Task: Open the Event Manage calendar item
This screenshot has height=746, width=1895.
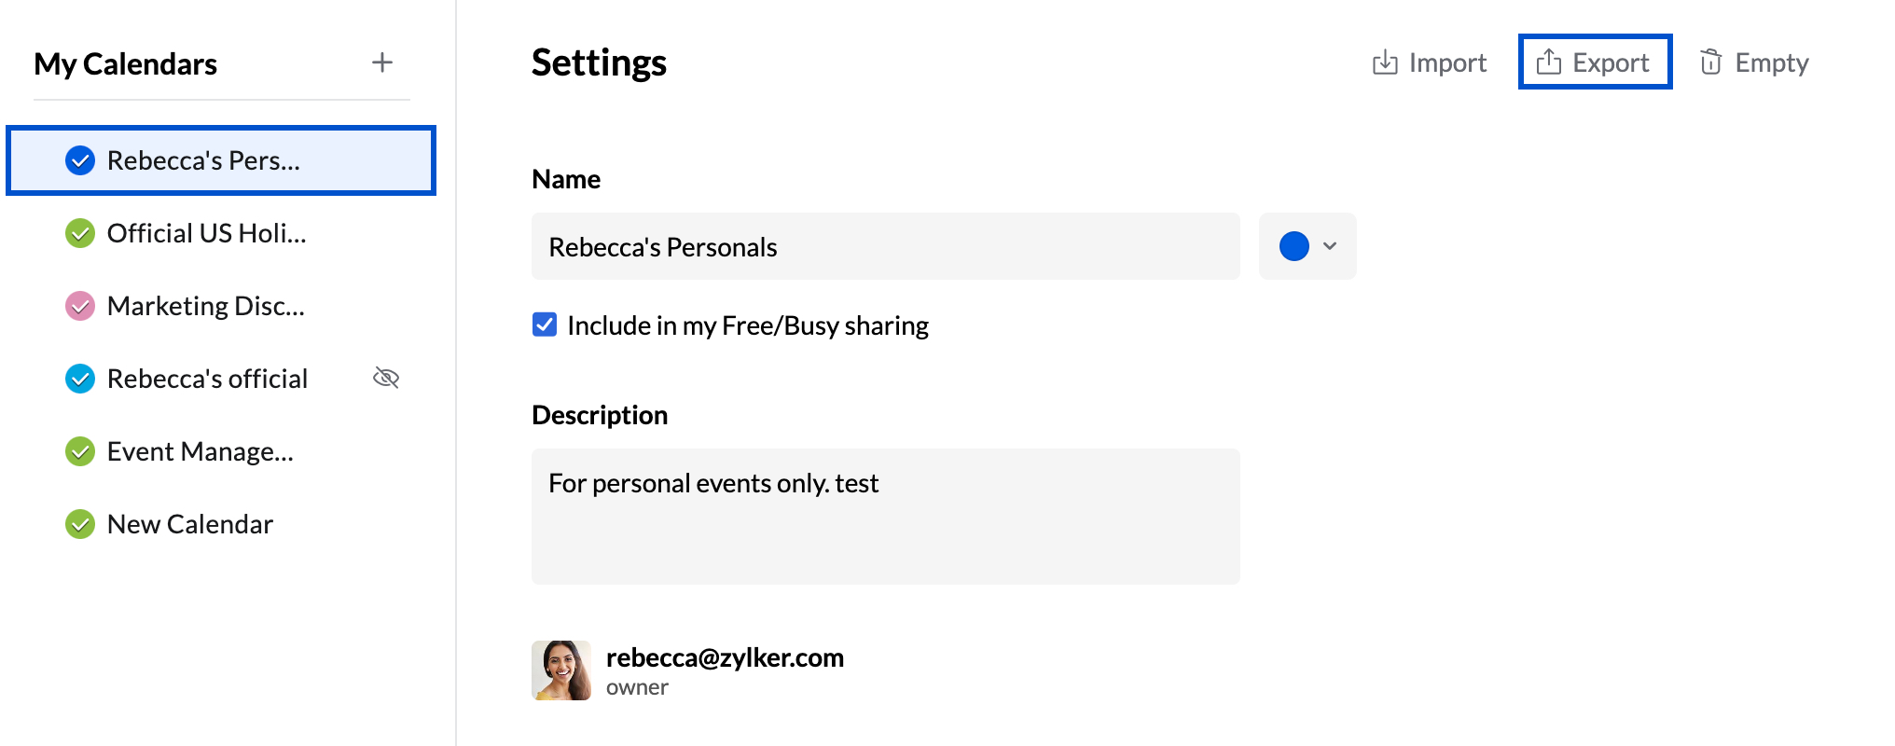Action: pos(201,451)
